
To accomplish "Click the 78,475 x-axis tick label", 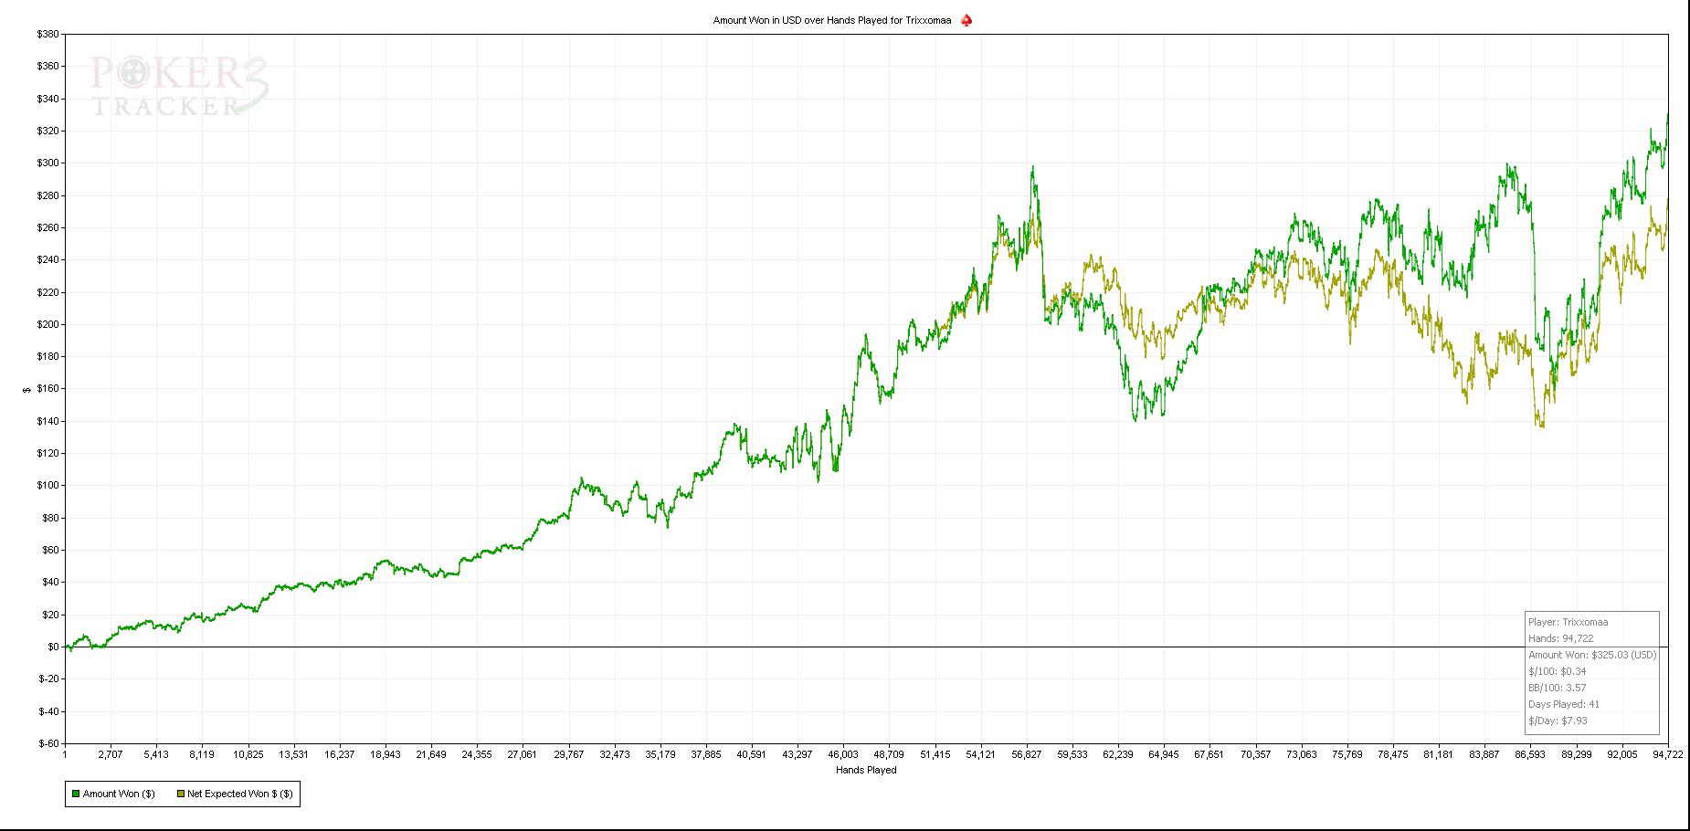I will [1393, 755].
